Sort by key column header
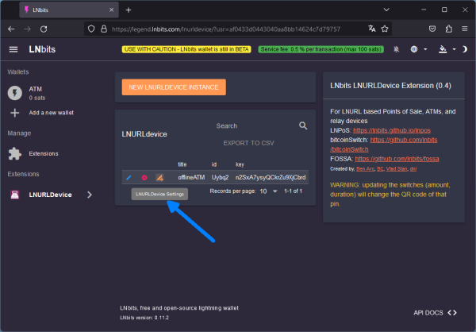The height and width of the screenshot is (332, 476). tap(240, 164)
